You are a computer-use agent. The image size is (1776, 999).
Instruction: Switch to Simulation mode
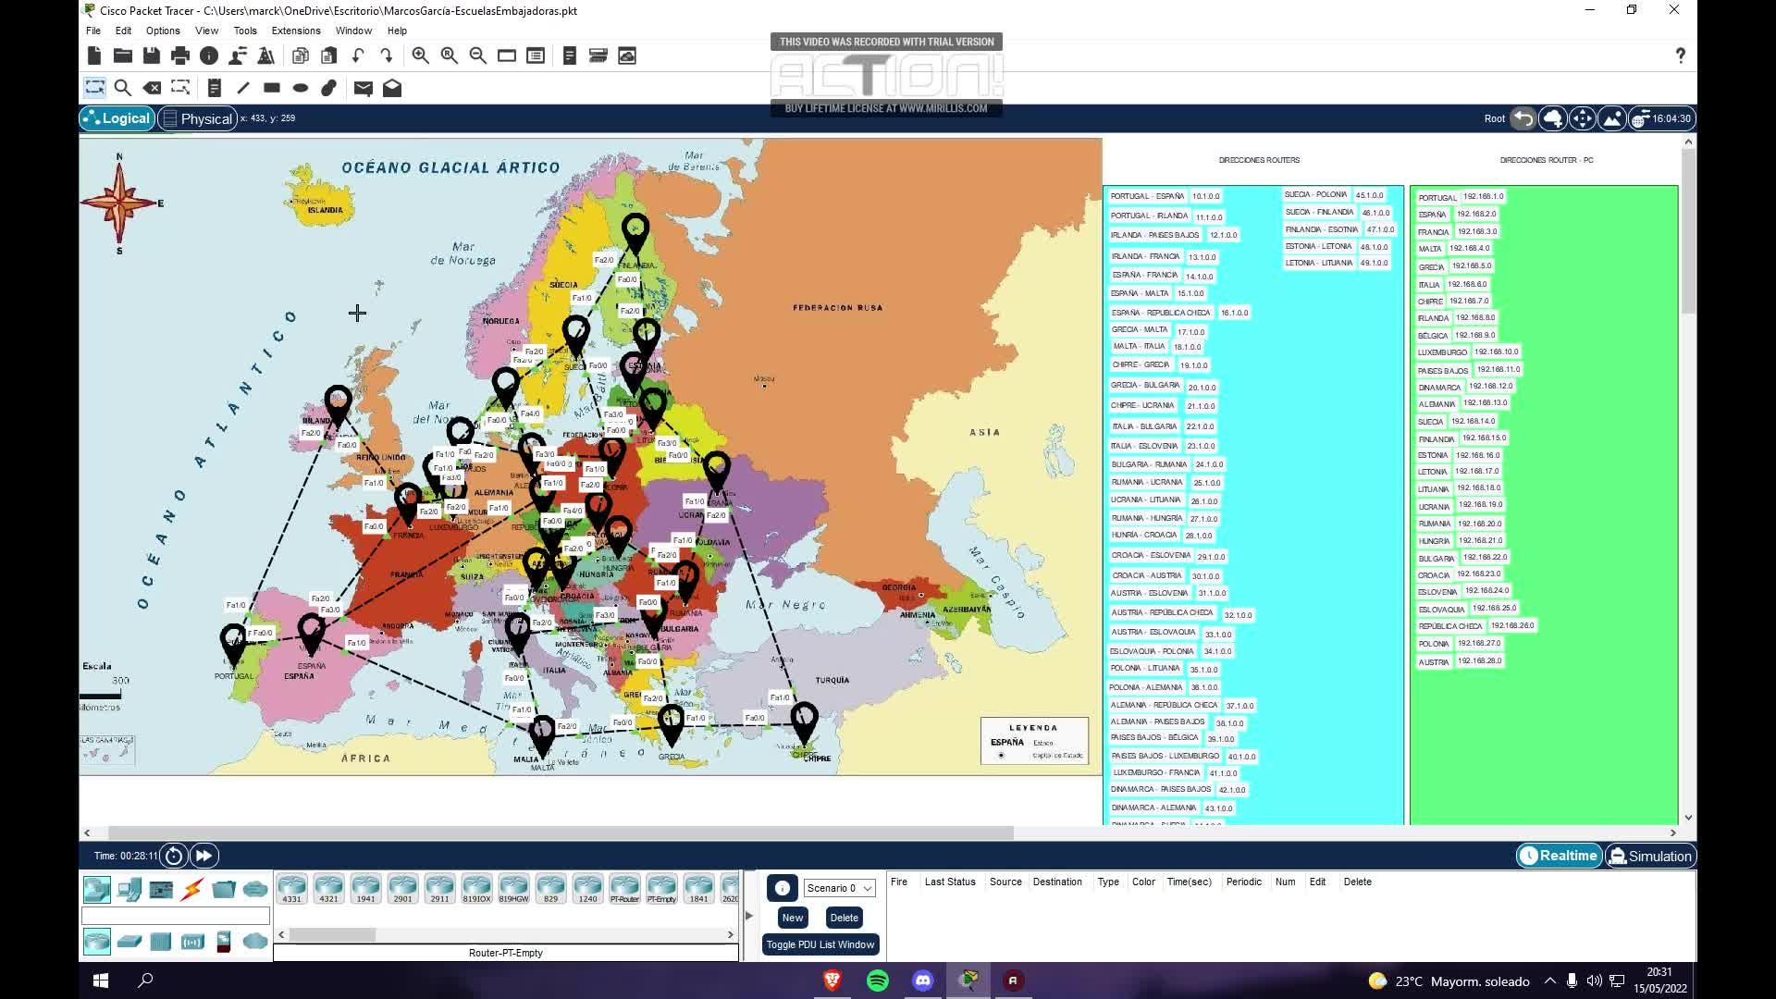click(x=1651, y=856)
